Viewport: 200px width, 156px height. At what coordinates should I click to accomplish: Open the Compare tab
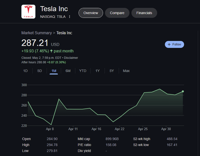(x=117, y=13)
